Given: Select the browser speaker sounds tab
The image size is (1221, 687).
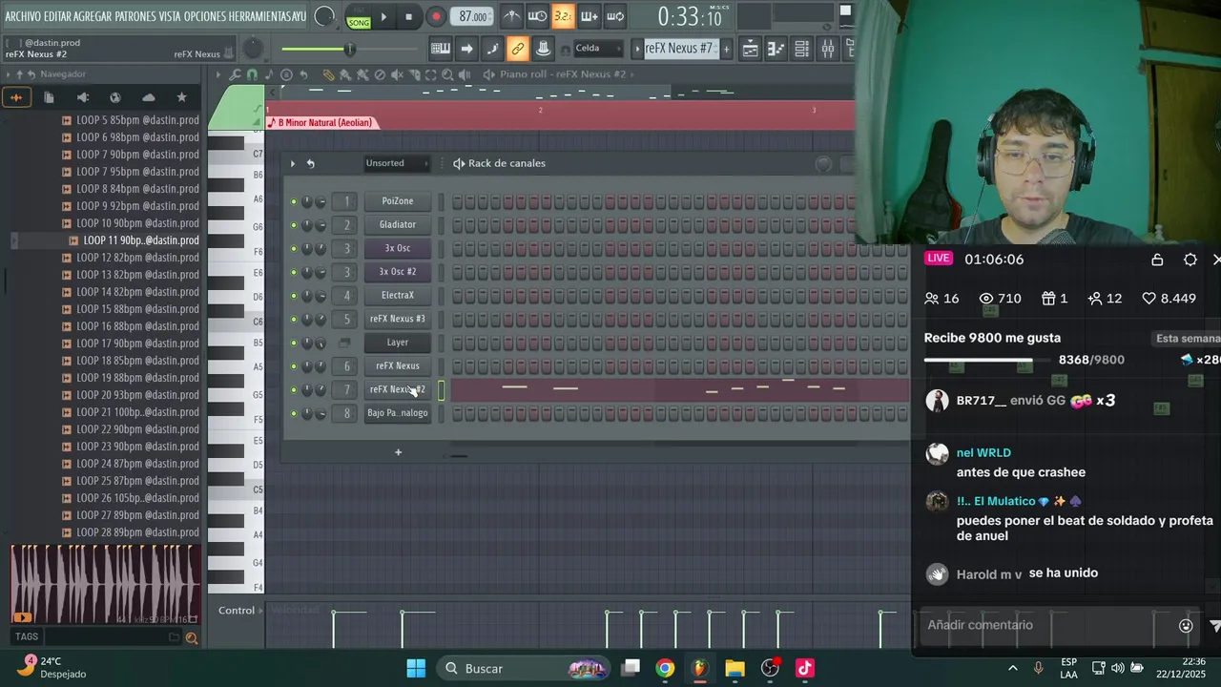Looking at the screenshot, I should point(82,97).
